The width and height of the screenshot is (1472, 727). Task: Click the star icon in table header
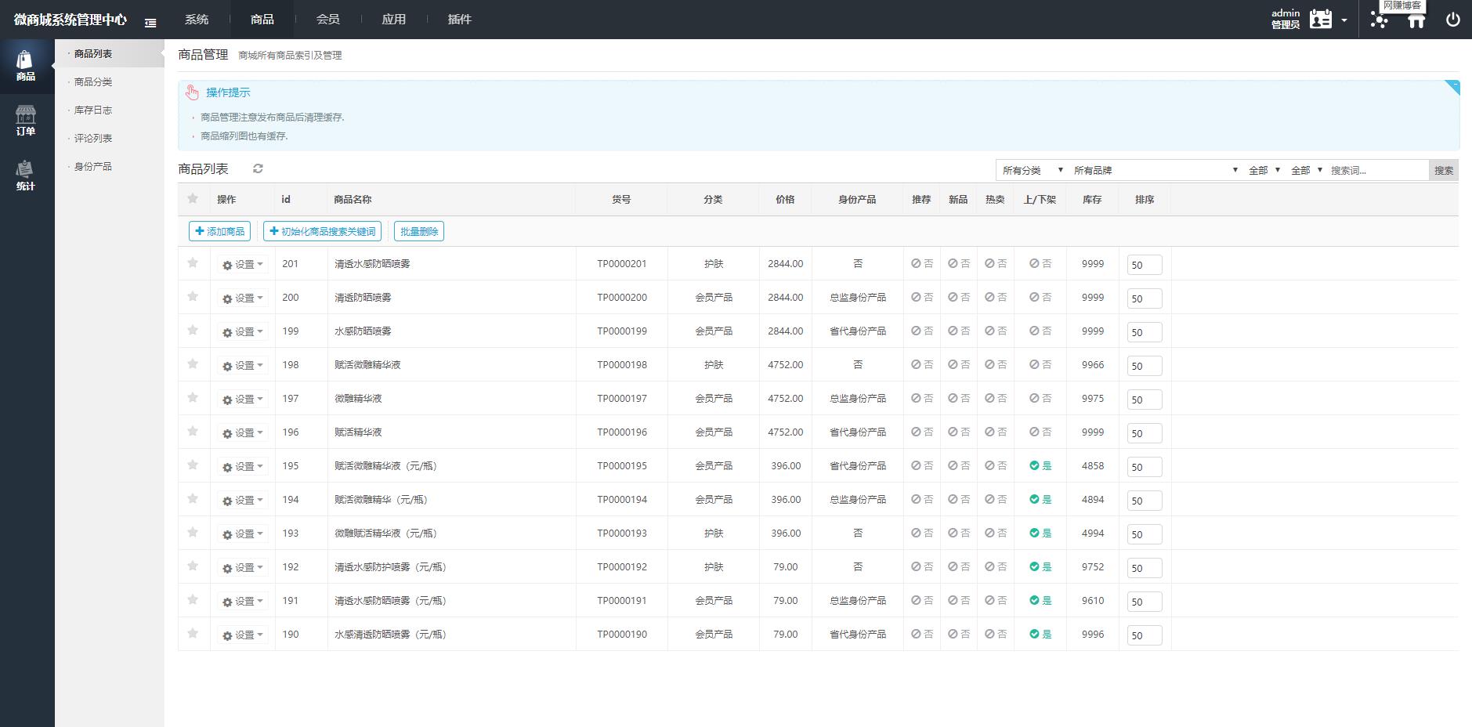coord(193,198)
